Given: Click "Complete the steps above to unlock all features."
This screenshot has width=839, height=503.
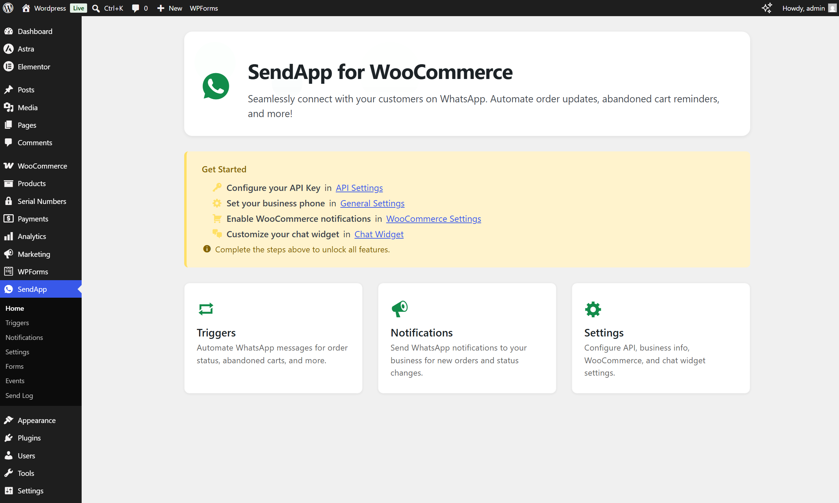Looking at the screenshot, I should (x=302, y=250).
